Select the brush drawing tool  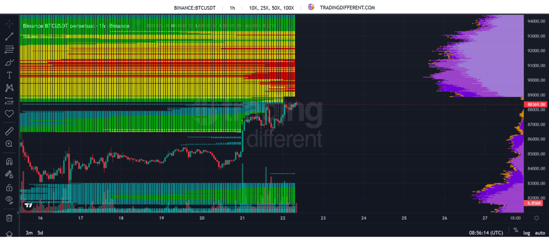[x=9, y=62]
